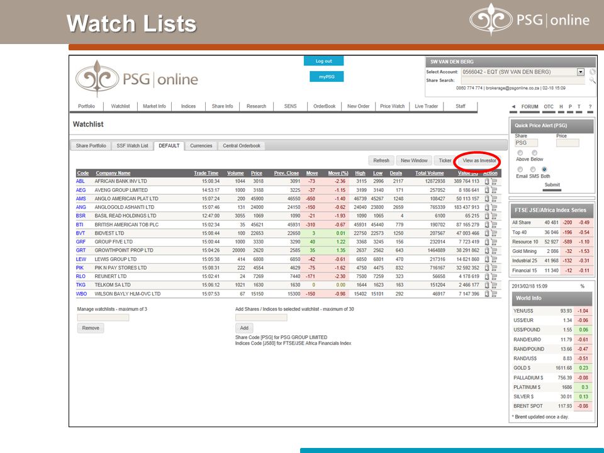This screenshot has height=453, width=604.
Task: Click the New Window button
Action: 414,160
